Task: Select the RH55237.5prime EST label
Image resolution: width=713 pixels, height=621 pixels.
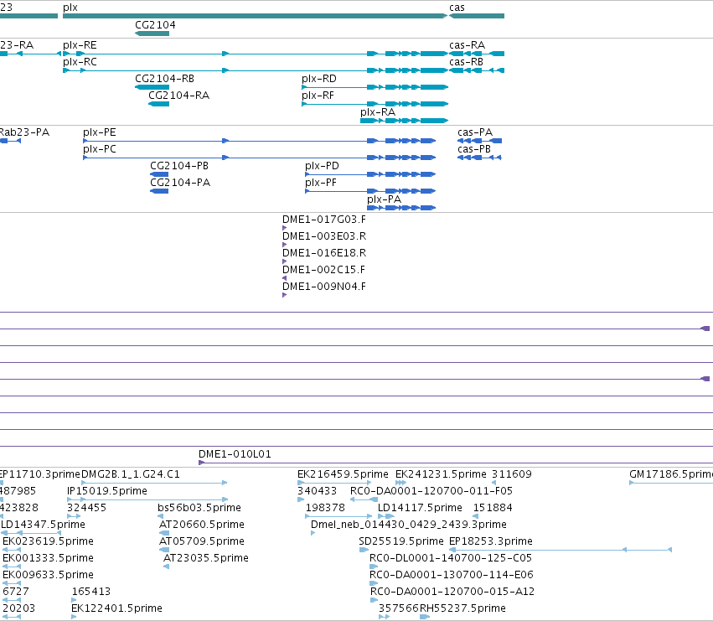Action: [x=462, y=608]
